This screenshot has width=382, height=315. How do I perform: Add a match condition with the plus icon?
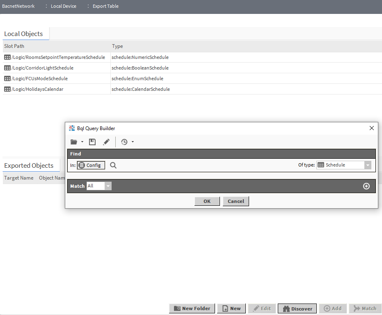[x=366, y=186]
